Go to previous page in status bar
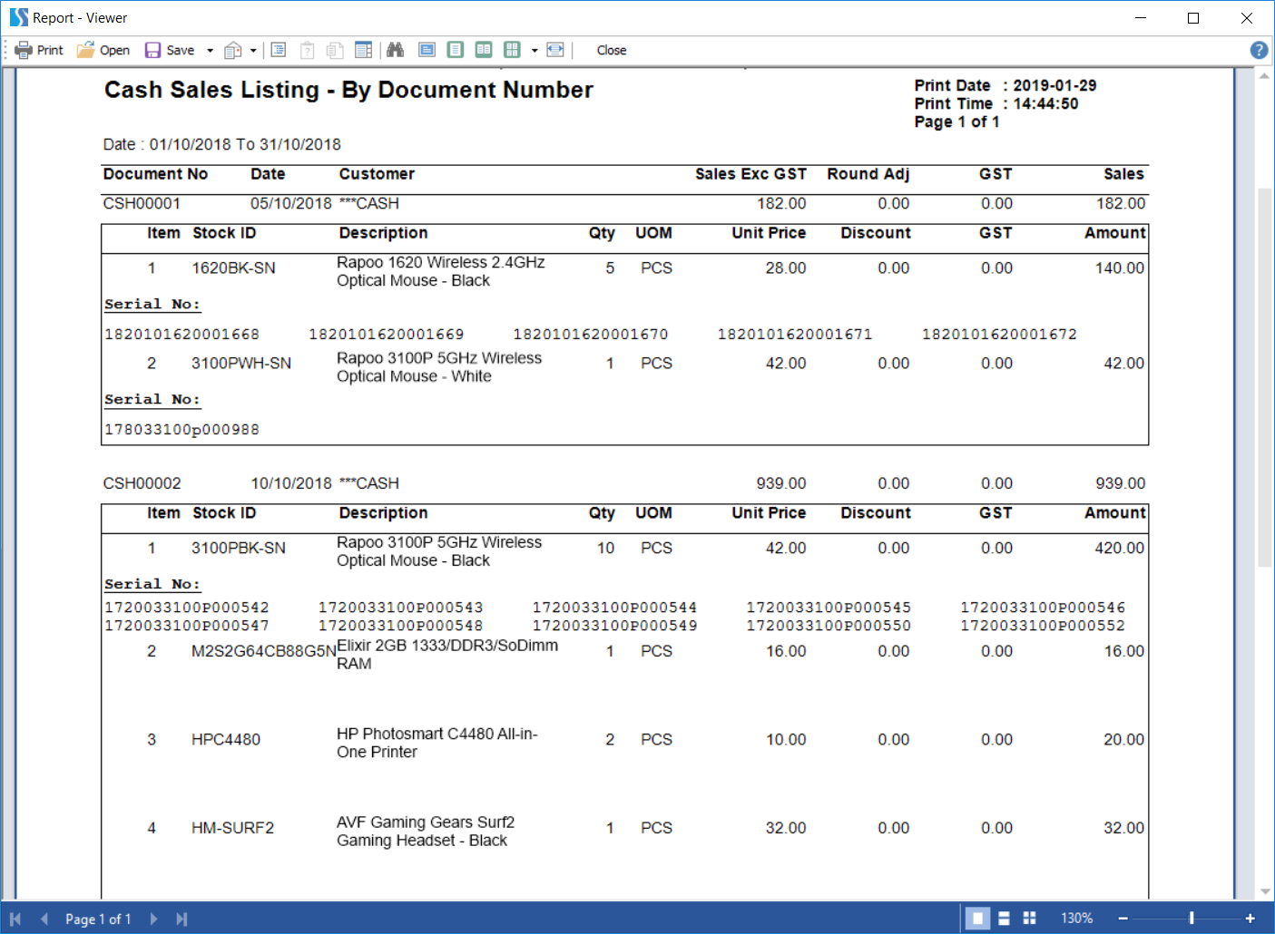Screen dimensions: 1275x934 [x=44, y=919]
